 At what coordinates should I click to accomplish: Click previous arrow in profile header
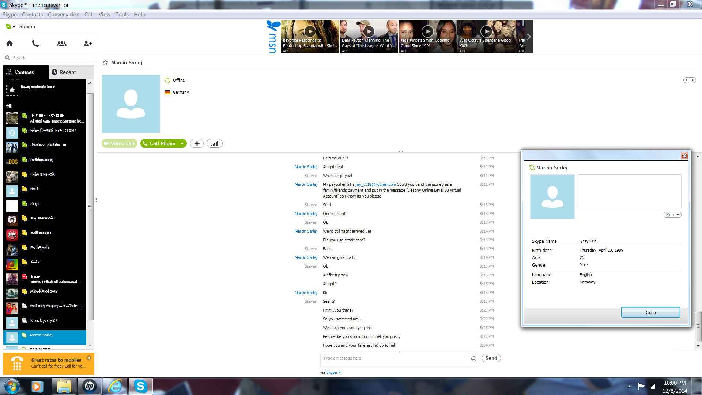point(687,80)
